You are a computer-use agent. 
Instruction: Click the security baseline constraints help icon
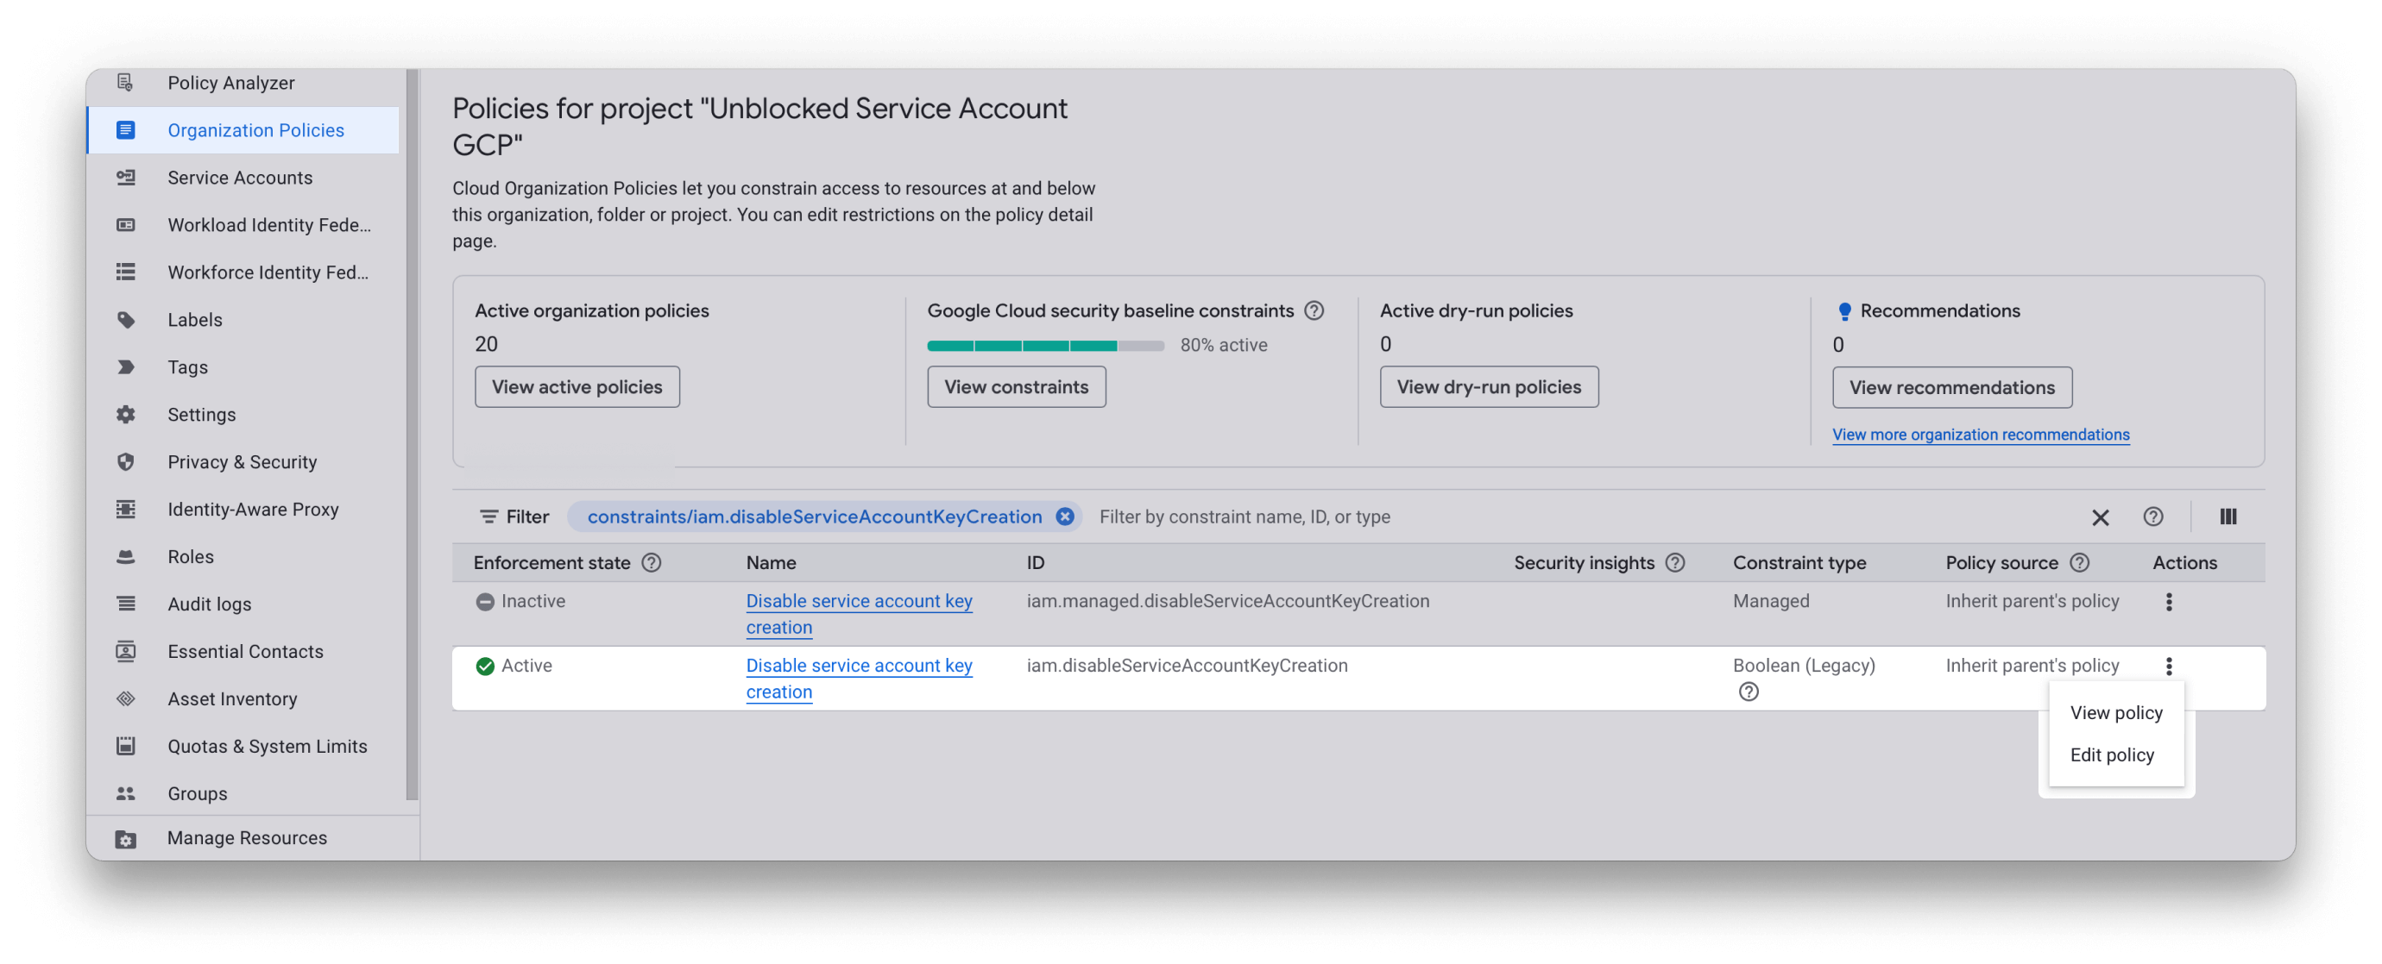click(1313, 310)
